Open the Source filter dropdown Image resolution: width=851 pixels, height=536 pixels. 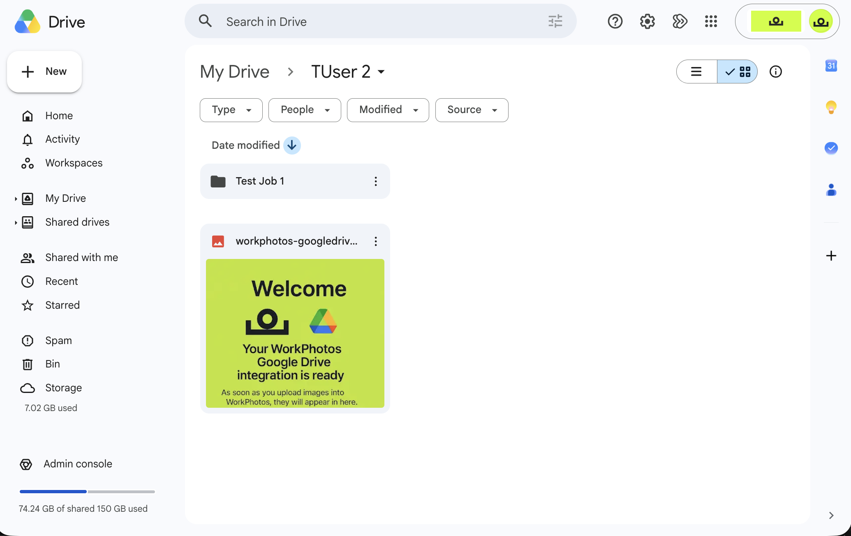tap(472, 110)
